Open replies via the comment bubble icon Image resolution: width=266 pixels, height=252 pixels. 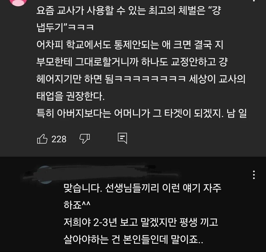[122, 138]
